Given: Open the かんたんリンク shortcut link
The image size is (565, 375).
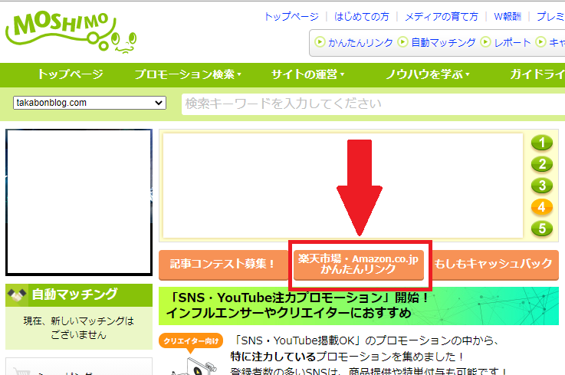Looking at the screenshot, I should pos(360,42).
